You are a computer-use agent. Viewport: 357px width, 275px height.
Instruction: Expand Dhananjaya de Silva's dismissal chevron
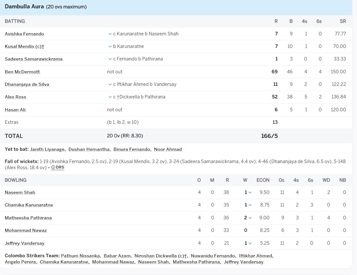coord(110,84)
